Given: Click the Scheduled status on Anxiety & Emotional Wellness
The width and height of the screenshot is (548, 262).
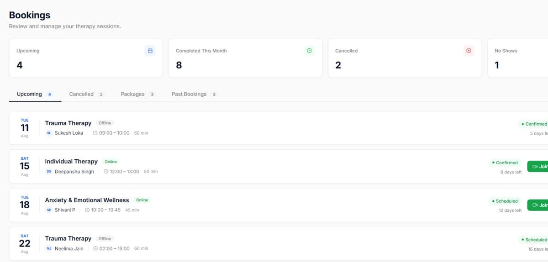Looking at the screenshot, I should (x=505, y=201).
